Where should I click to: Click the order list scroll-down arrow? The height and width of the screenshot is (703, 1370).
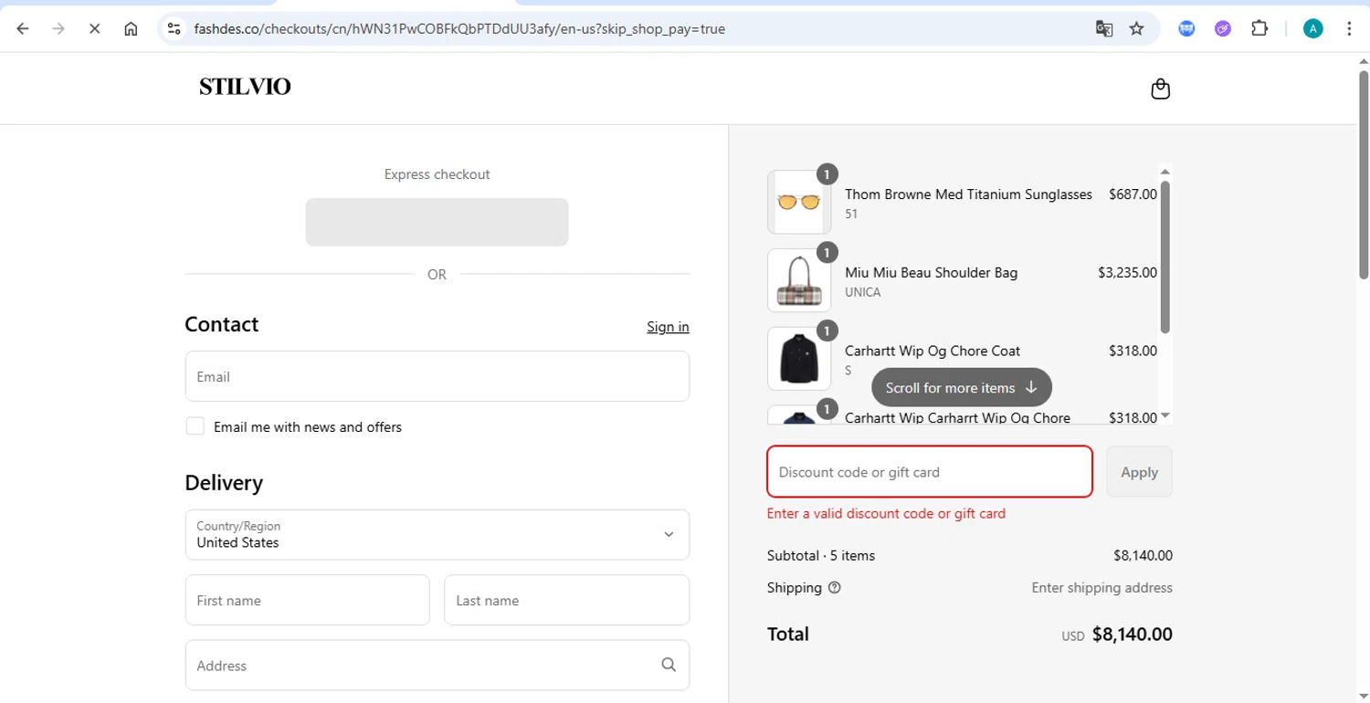point(1164,416)
